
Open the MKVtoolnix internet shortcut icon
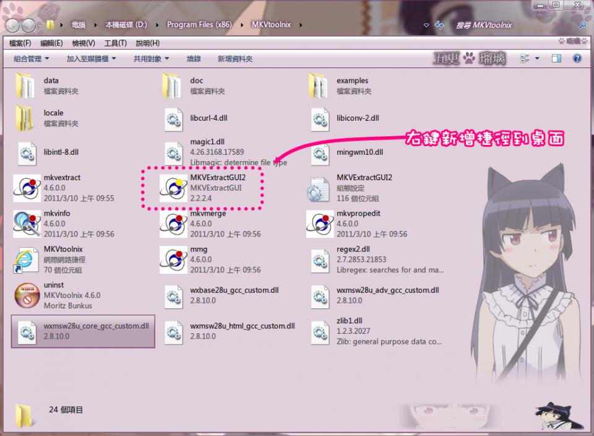click(x=27, y=259)
